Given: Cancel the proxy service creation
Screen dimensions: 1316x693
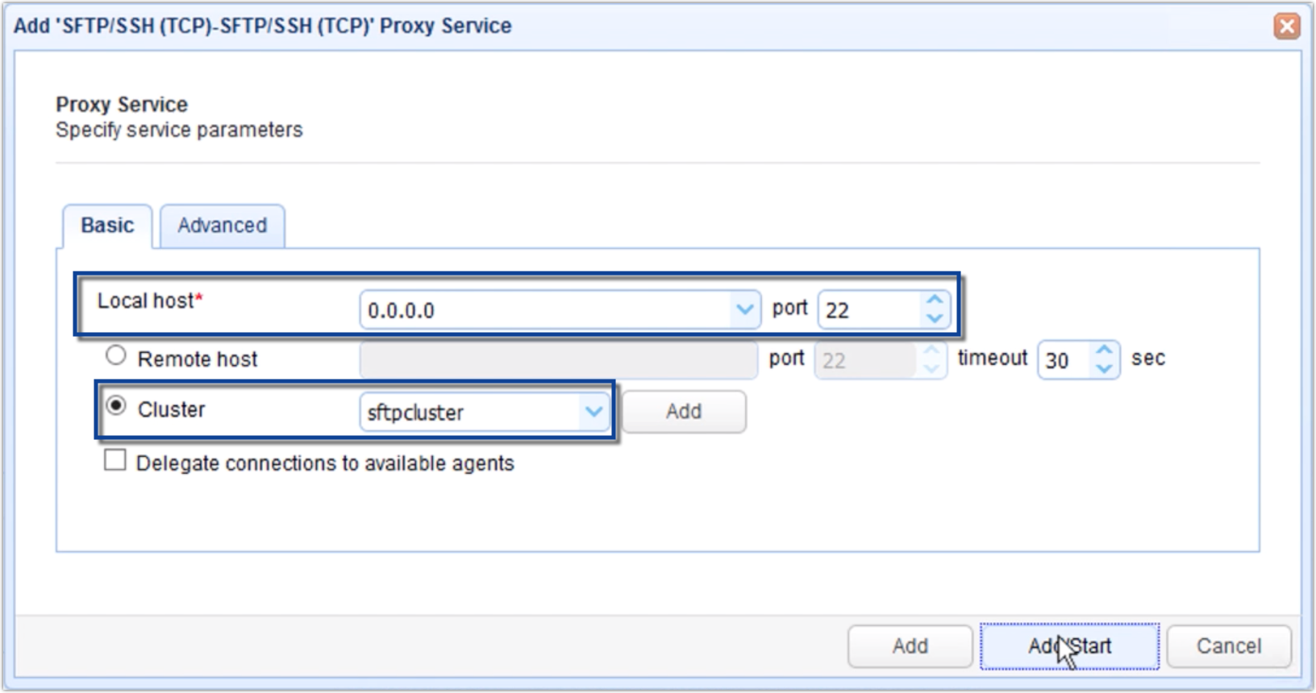Looking at the screenshot, I should click(1229, 645).
